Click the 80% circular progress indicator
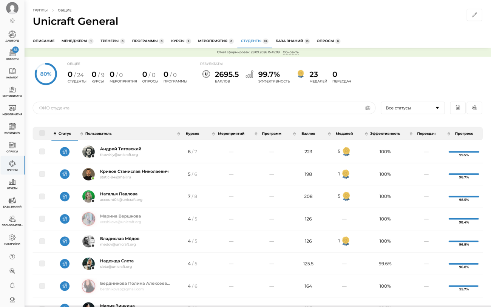This screenshot has width=491, height=307. tap(46, 74)
